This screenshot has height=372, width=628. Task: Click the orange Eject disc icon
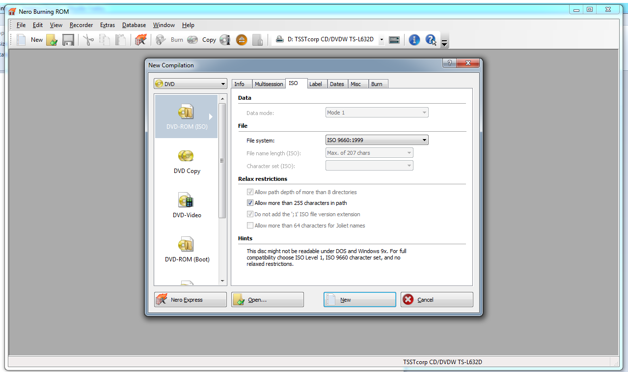241,40
